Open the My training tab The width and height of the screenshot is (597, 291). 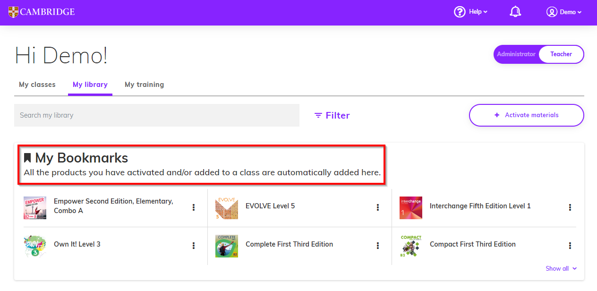[x=144, y=85]
